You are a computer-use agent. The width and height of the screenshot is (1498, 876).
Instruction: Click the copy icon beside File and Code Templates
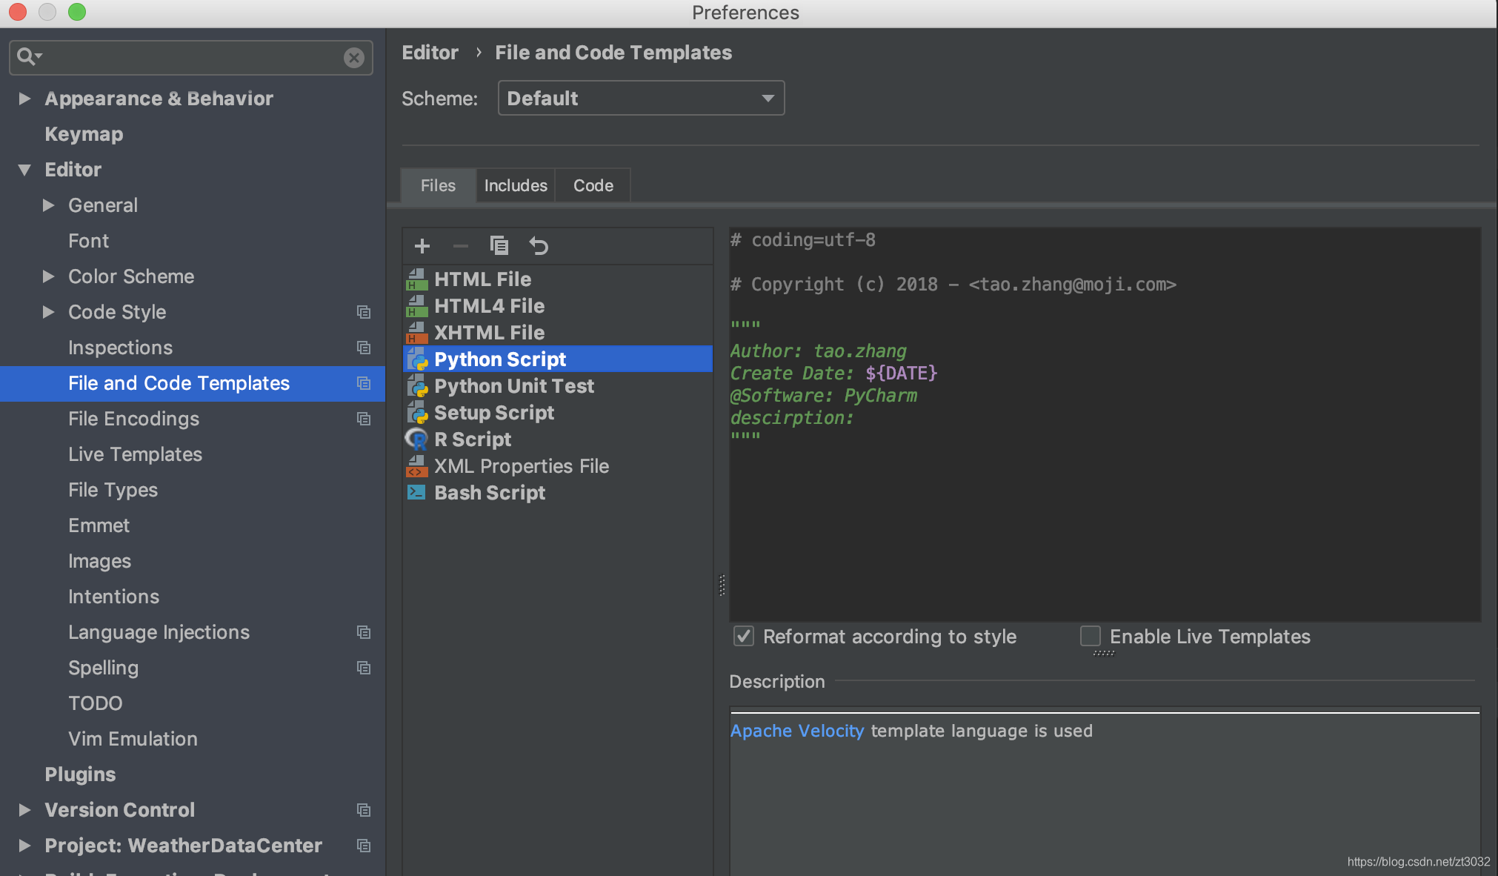point(364,383)
